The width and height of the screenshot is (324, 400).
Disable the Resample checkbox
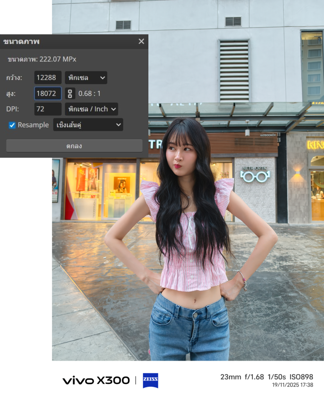point(12,125)
